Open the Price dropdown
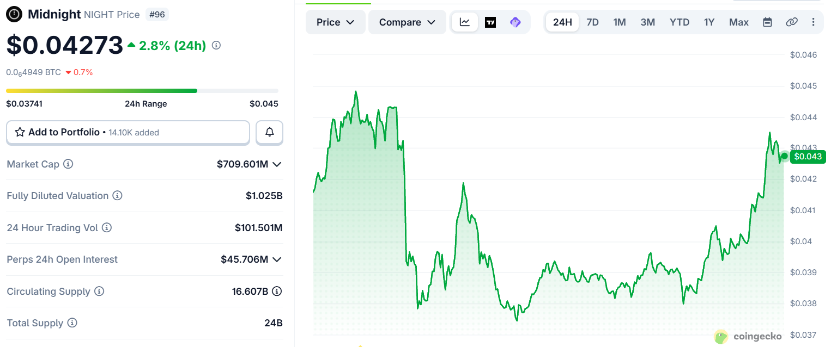Screen dimensions: 831x347 [x=336, y=22]
